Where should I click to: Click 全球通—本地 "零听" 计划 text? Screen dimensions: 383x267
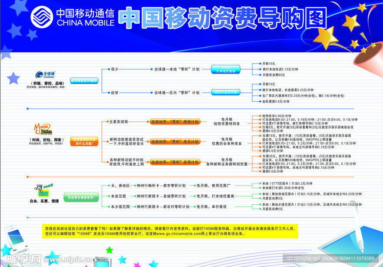tap(177, 69)
